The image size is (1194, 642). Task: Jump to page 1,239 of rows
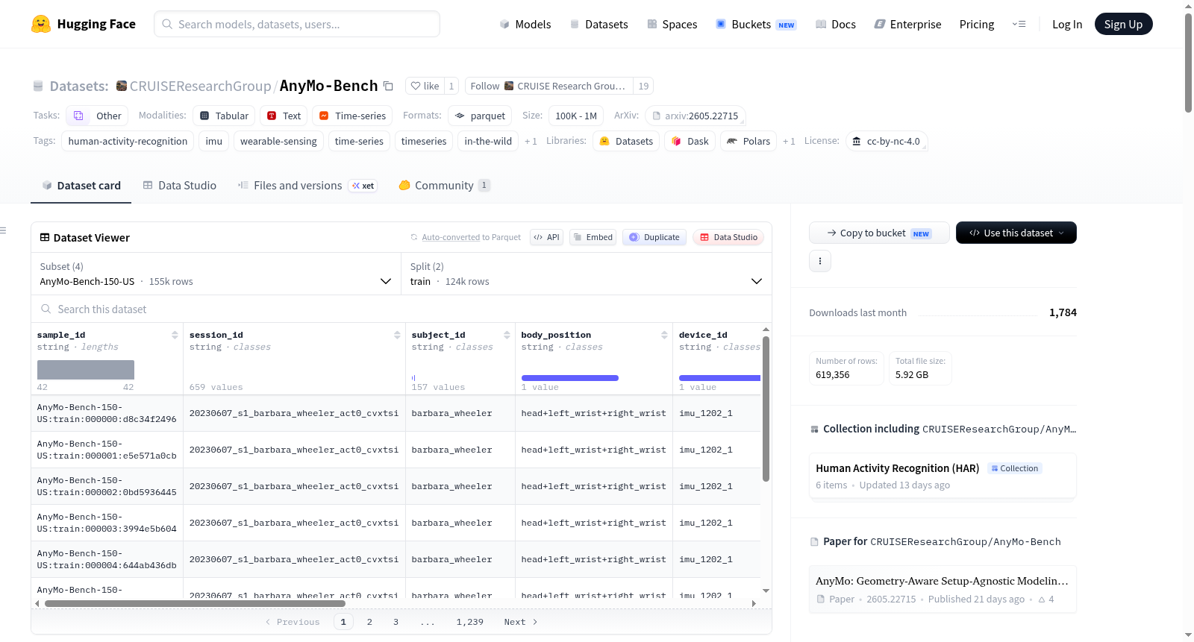(470, 622)
